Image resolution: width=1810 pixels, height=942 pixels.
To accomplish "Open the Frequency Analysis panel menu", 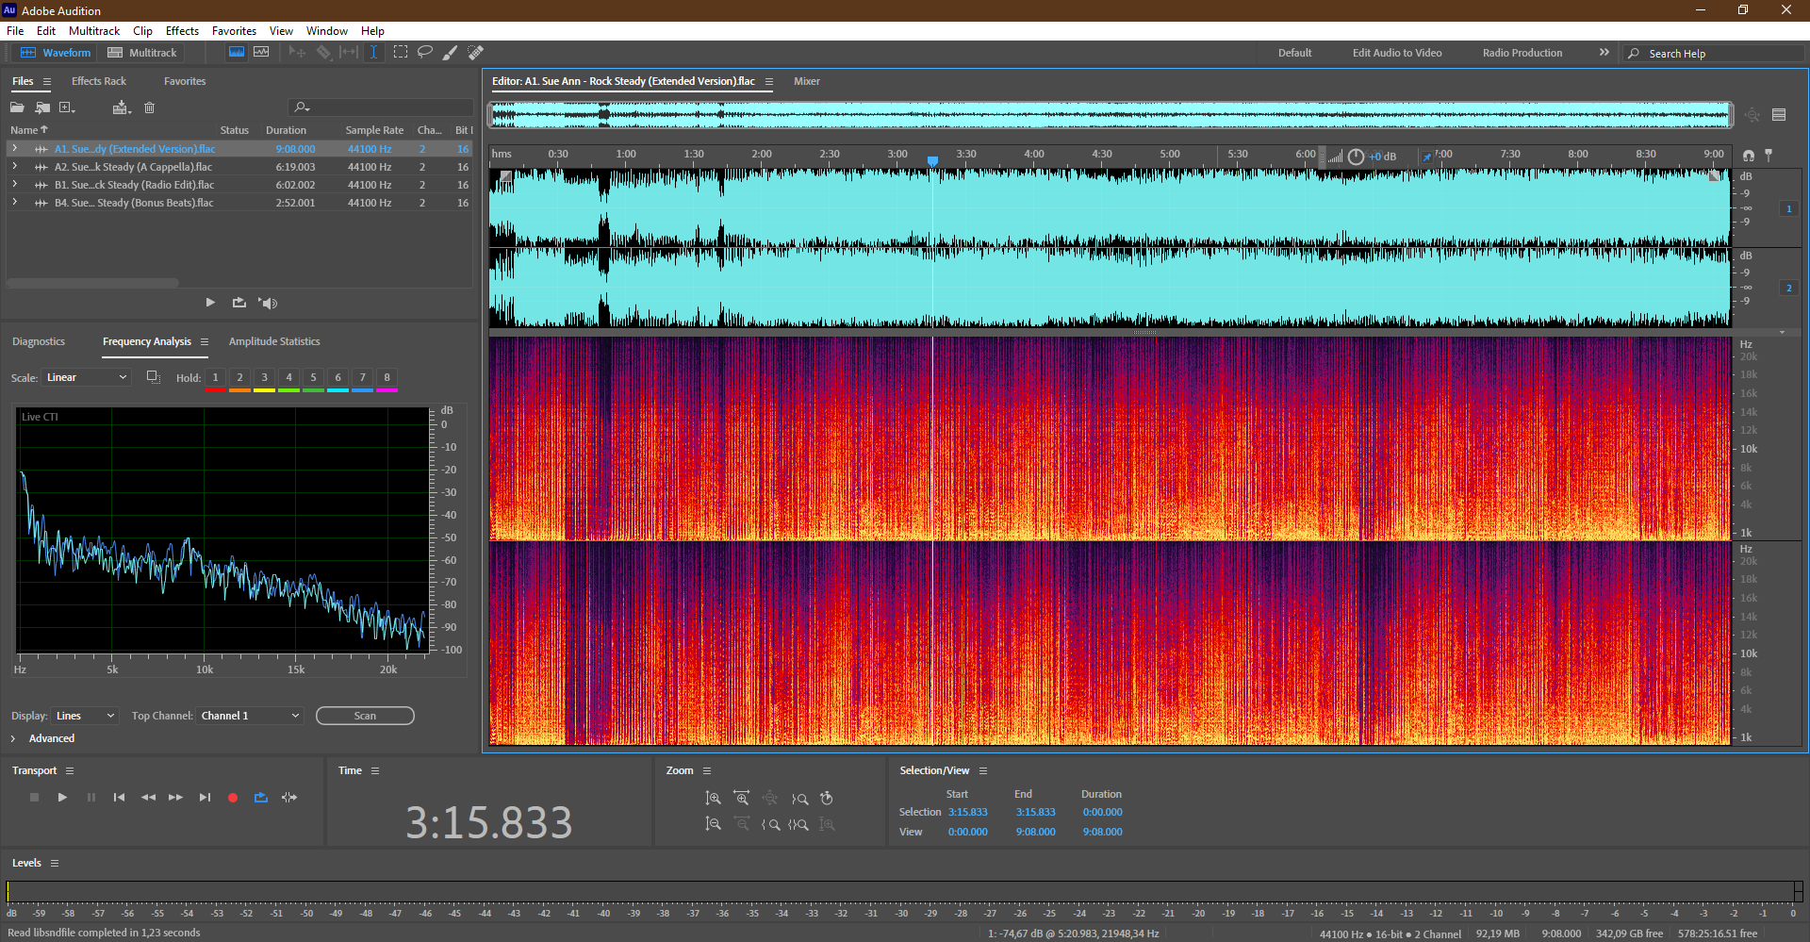I will [205, 341].
